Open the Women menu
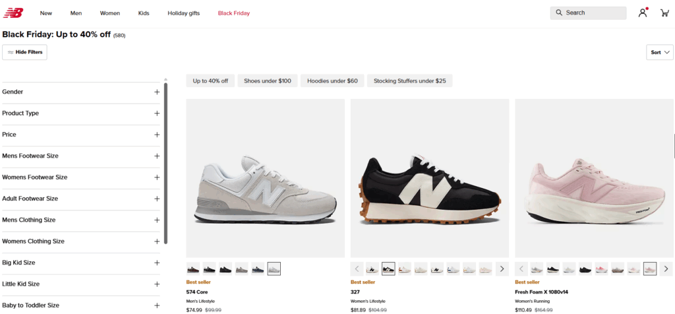The width and height of the screenshot is (675, 314). tap(110, 13)
